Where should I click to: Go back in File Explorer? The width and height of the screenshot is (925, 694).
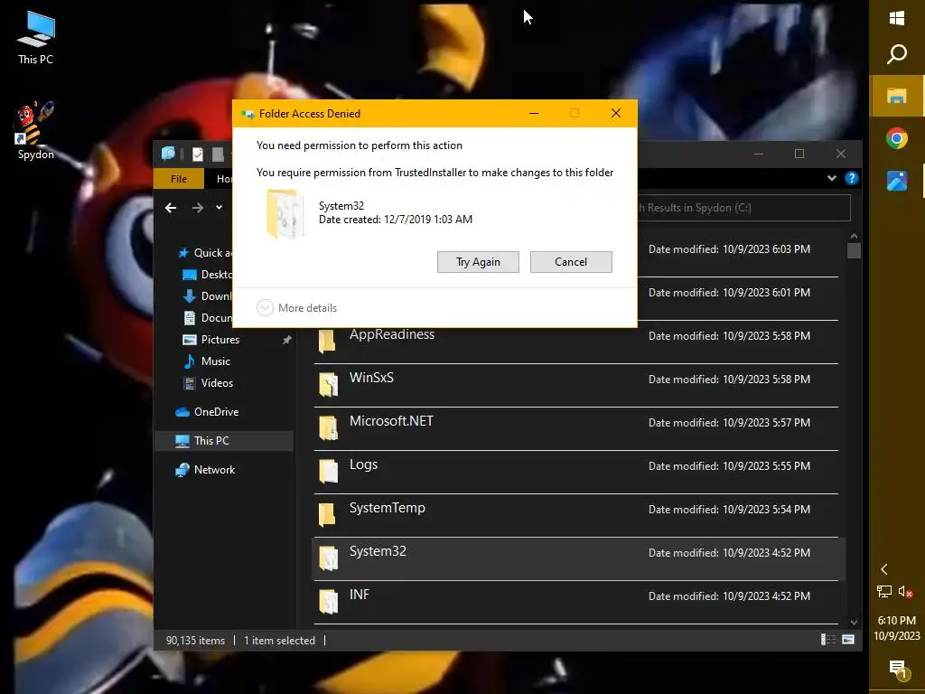pos(171,208)
